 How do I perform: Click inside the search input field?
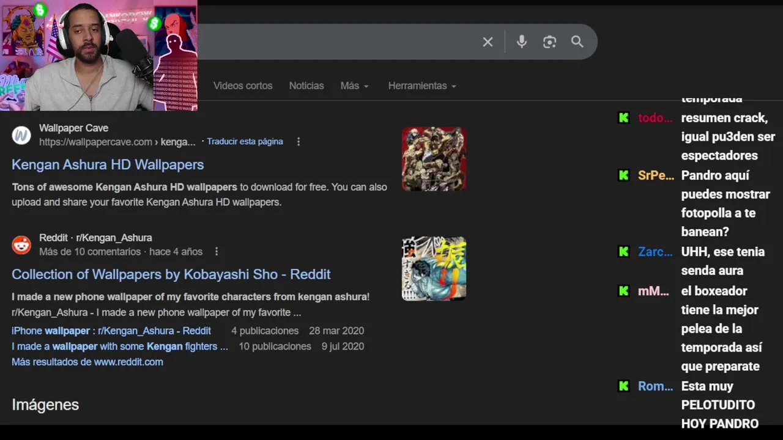click(x=336, y=42)
